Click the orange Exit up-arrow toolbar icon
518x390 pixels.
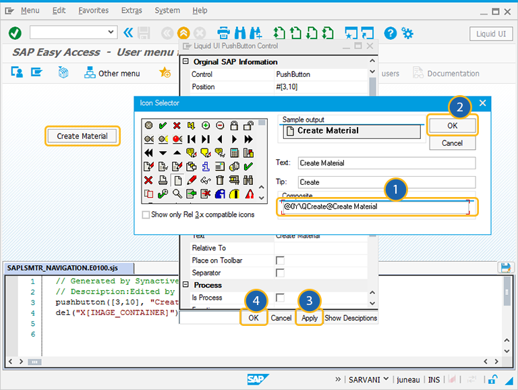pos(183,33)
